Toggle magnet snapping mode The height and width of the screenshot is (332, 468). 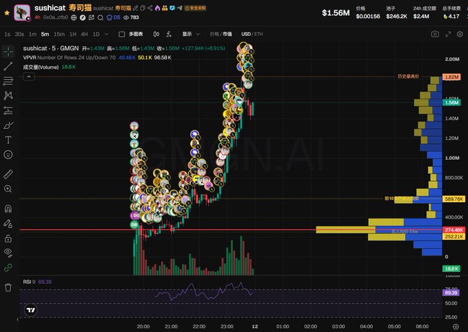click(8, 209)
